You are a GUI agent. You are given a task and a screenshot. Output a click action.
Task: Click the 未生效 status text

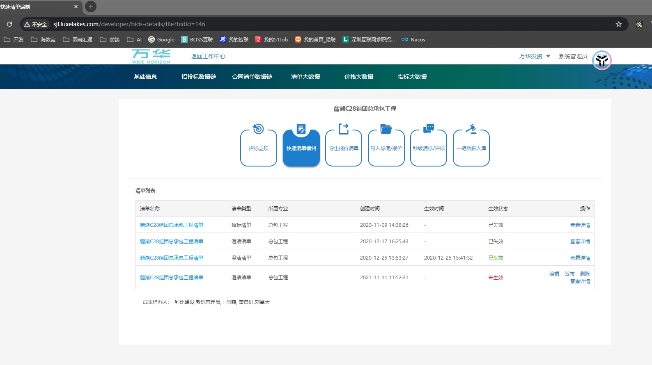(496, 277)
